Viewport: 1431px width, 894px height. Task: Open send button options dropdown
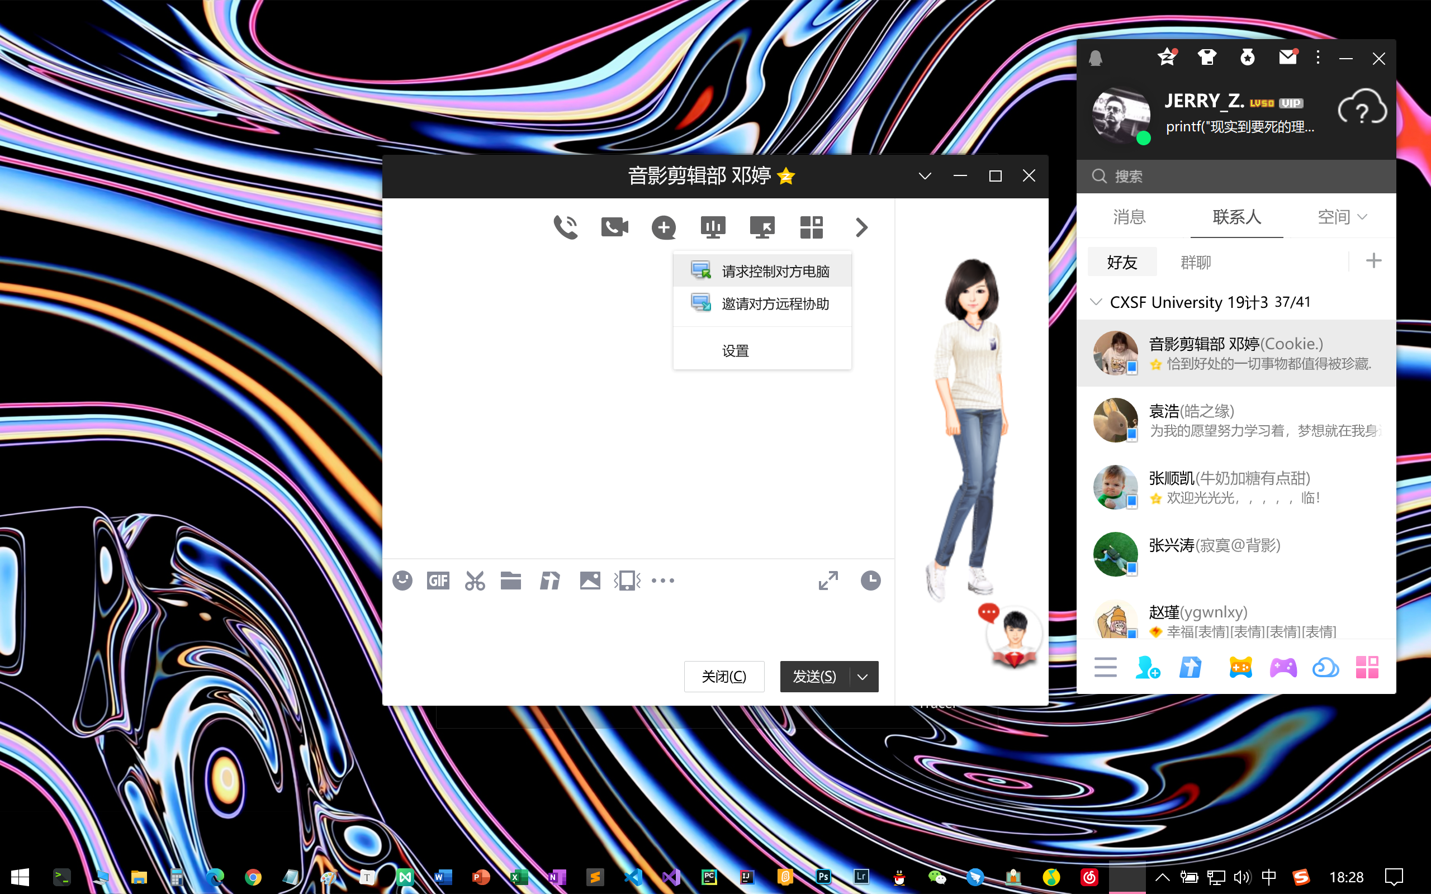[863, 677]
